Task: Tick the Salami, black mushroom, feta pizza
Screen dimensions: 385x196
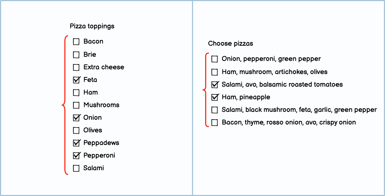Action: tap(215, 110)
